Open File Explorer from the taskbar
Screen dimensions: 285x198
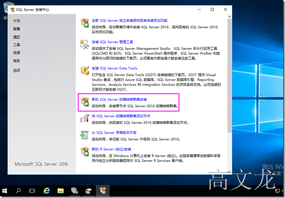[61, 191]
